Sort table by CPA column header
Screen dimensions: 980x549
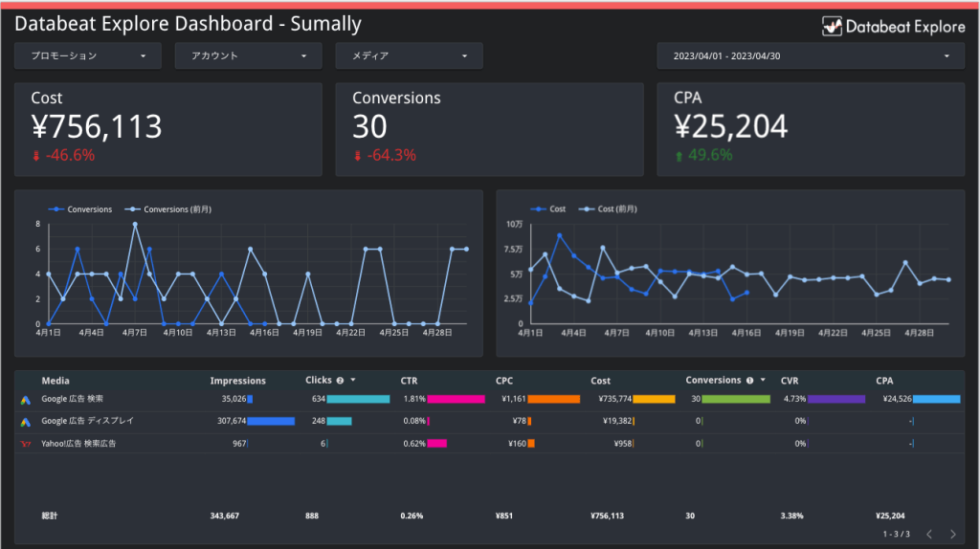(x=884, y=381)
